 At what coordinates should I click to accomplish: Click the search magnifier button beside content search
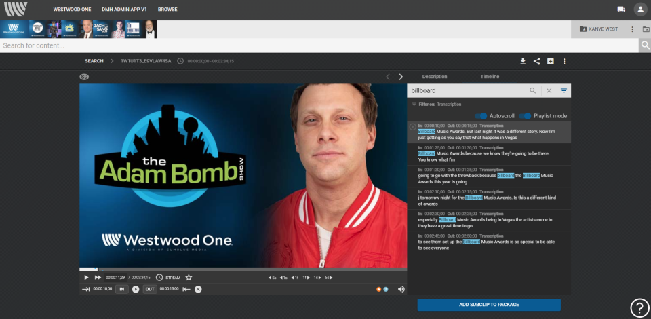click(x=645, y=45)
